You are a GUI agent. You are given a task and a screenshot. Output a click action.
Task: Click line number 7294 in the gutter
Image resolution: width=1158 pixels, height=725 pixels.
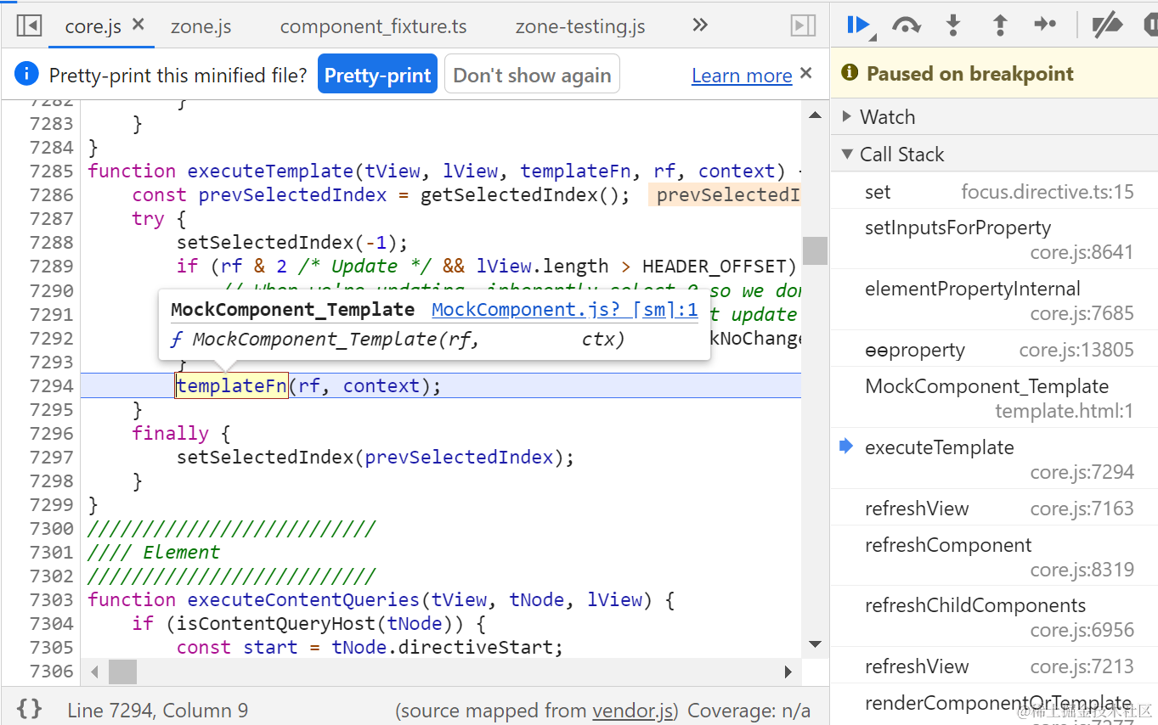[52, 385]
